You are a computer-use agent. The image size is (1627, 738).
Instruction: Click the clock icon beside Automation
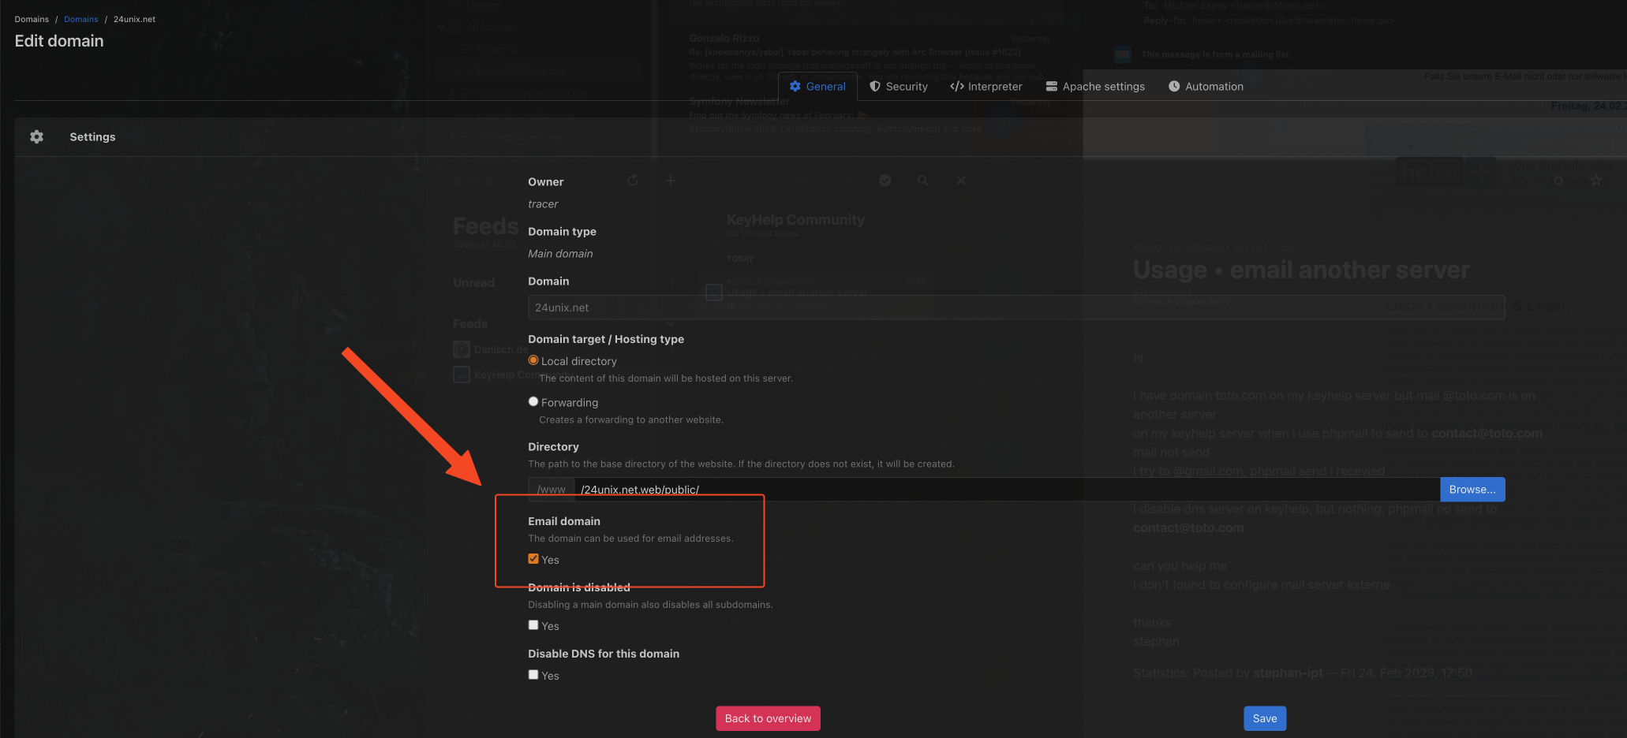tap(1174, 87)
